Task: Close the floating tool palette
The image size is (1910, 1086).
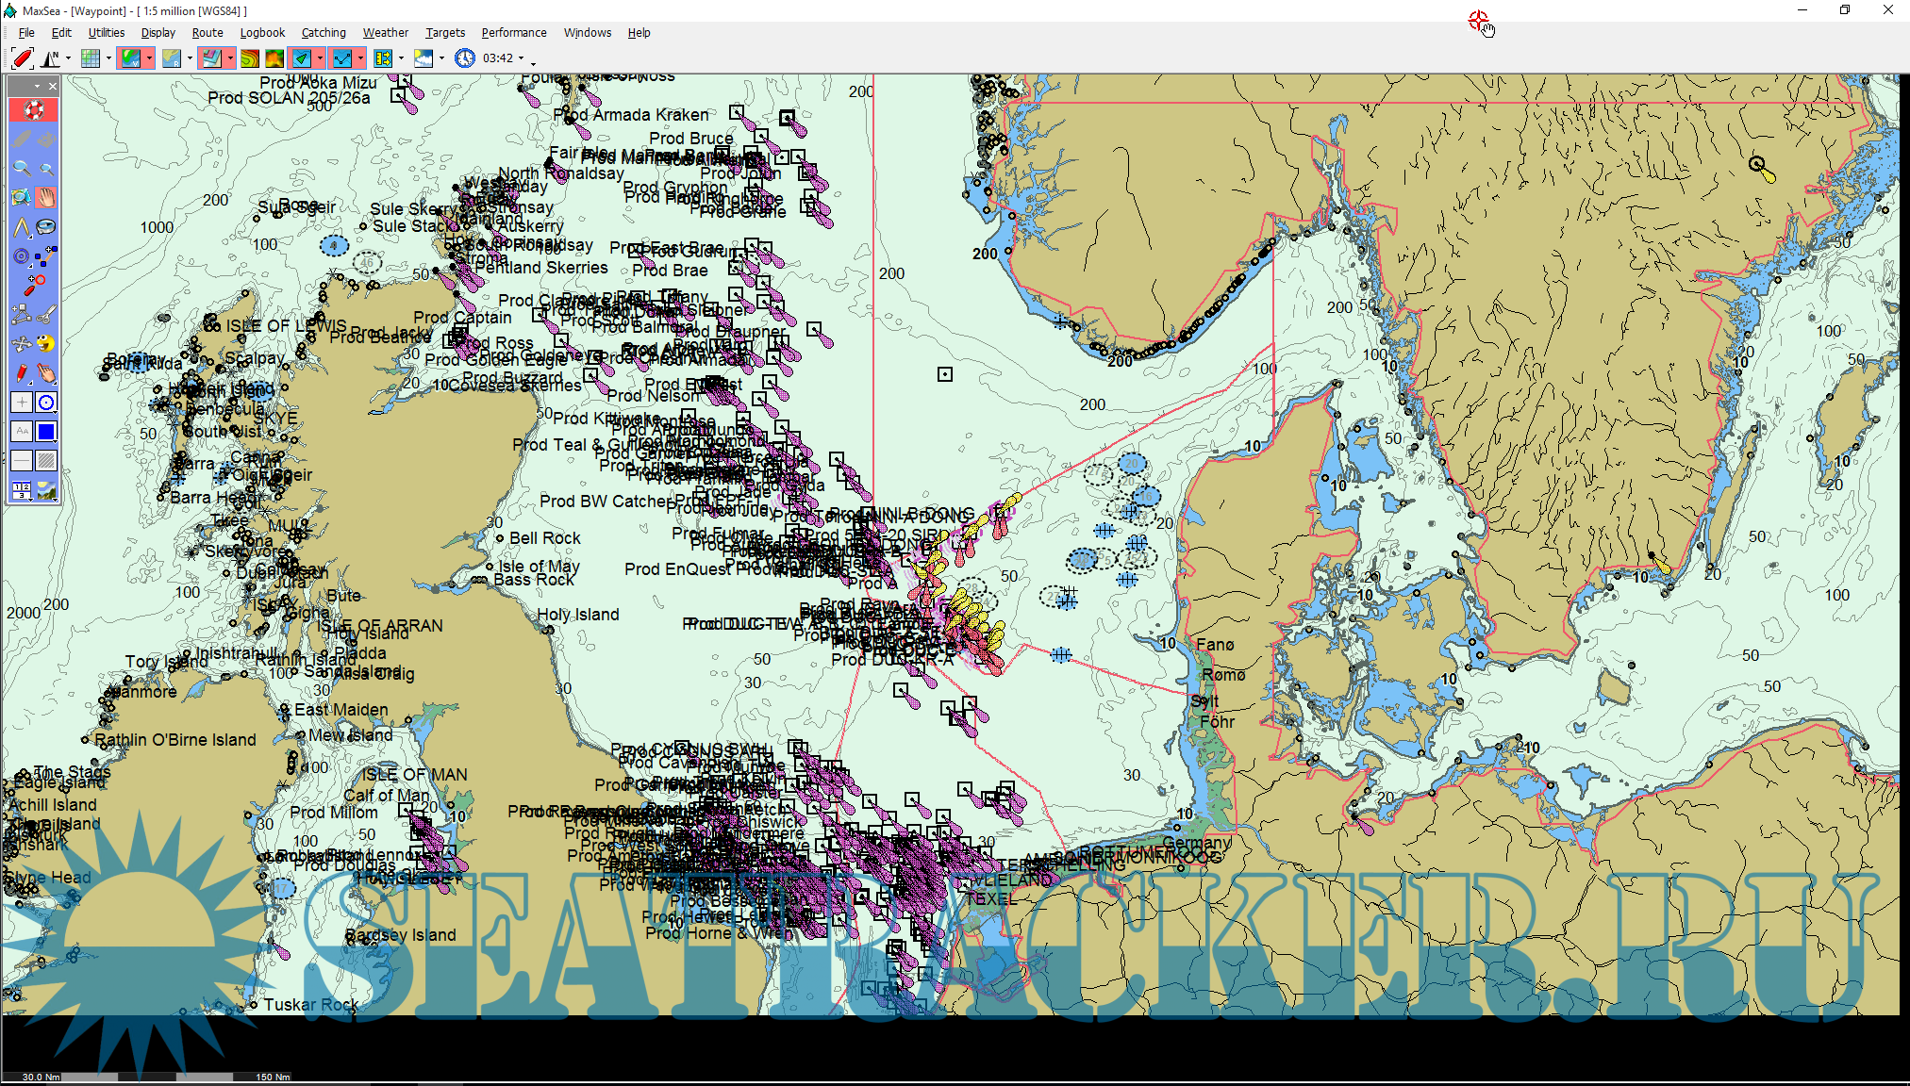Action: tap(53, 86)
